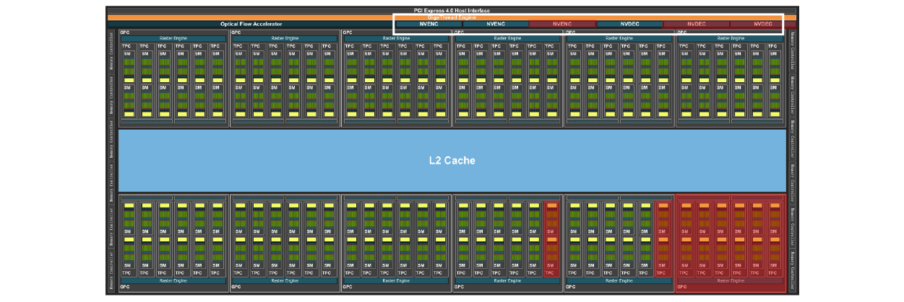904x302 pixels.
Task: Select the last red NVDEC block at far right
Action: pyautogui.click(x=763, y=24)
